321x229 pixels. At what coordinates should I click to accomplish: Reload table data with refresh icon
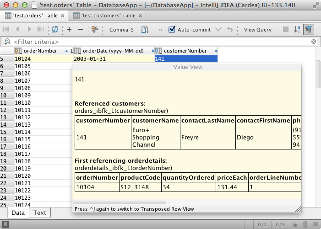point(54,29)
